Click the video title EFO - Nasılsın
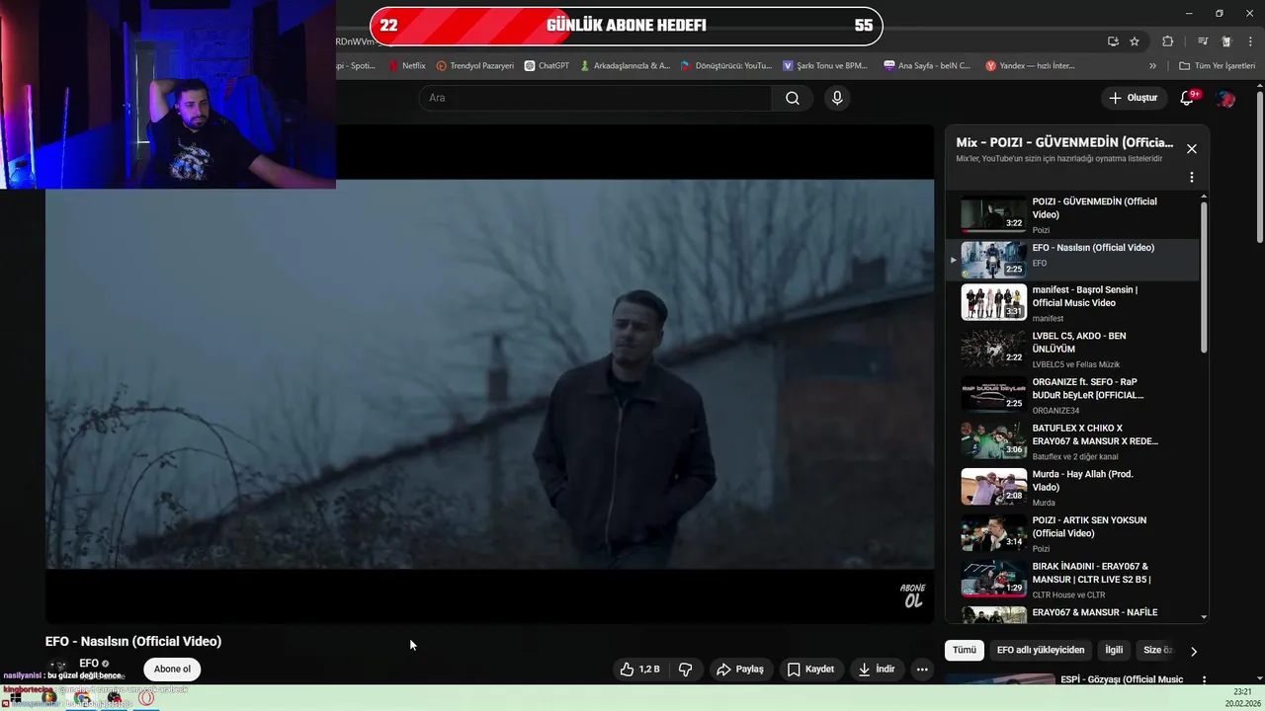This screenshot has width=1265, height=711. pos(133,641)
